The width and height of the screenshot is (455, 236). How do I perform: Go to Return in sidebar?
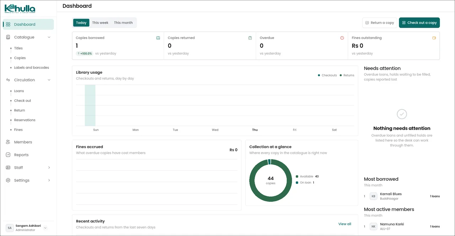[20, 111]
